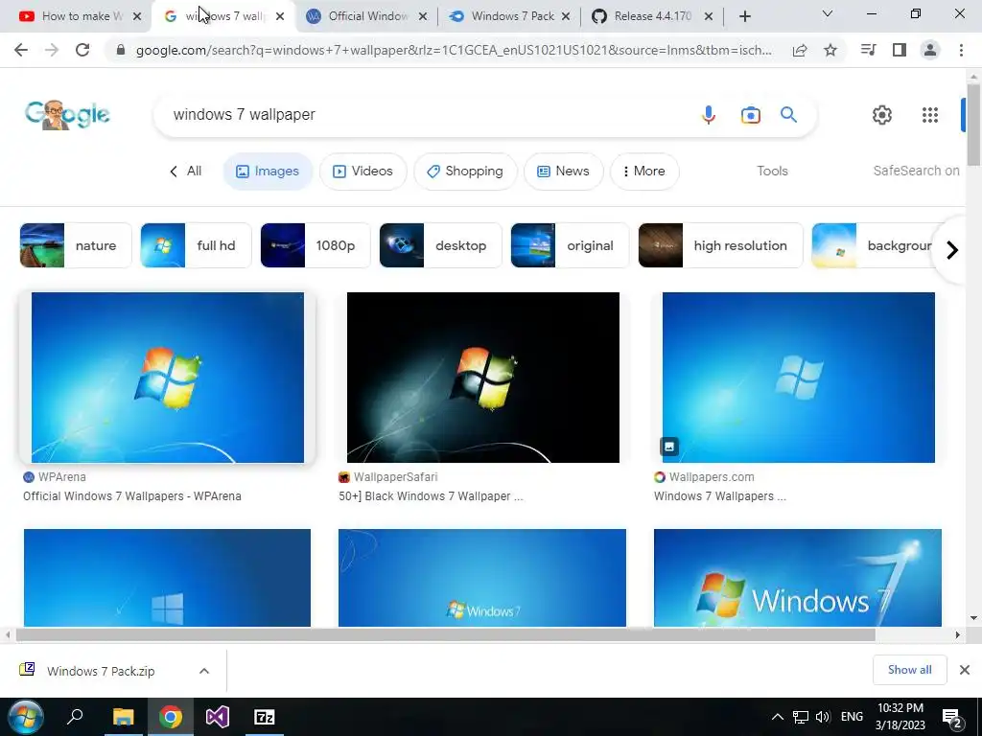Click the horizontal scrollbar thumb

[x=445, y=634]
